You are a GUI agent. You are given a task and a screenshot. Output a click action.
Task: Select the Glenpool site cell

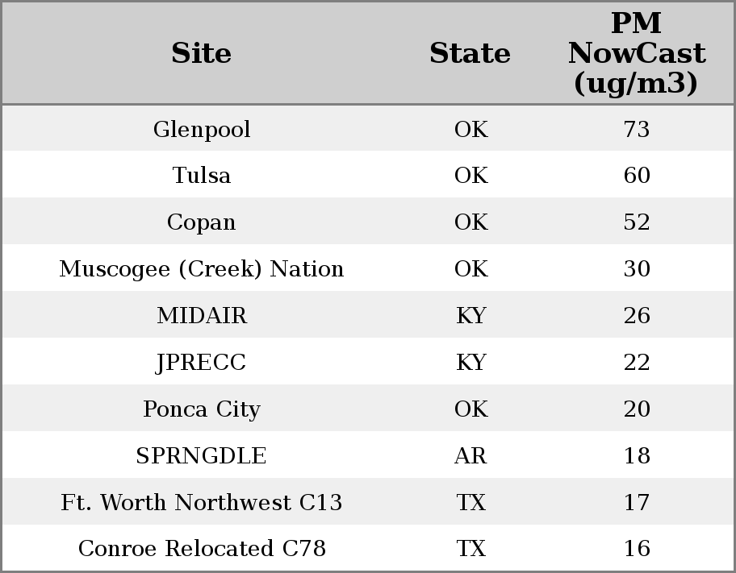click(x=202, y=130)
